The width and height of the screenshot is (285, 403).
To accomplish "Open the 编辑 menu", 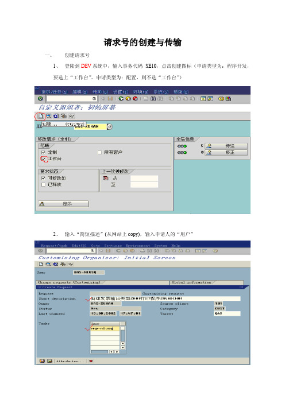I will click(x=80, y=92).
